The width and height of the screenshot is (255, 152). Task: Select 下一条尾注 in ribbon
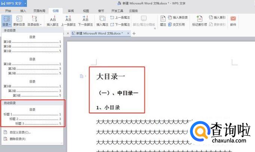120,25
